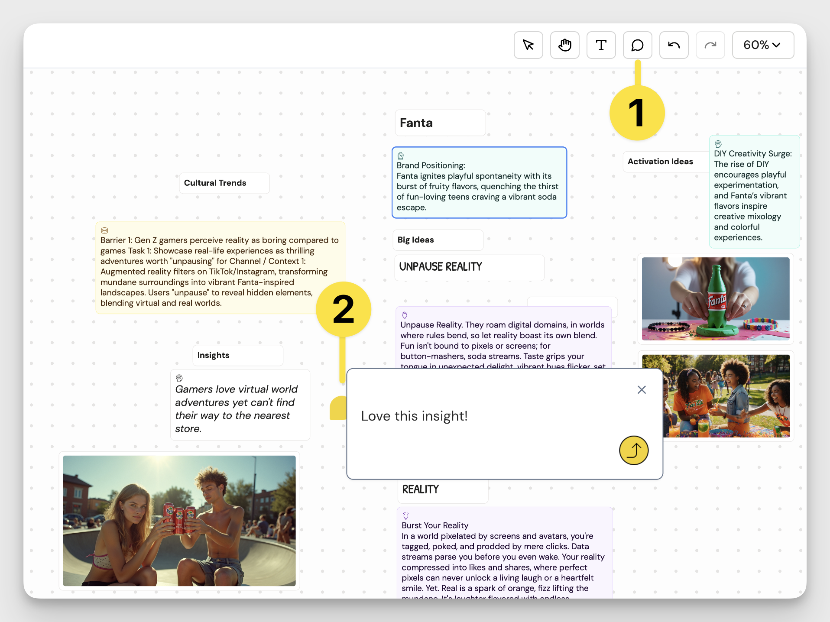Close the comment popup

(x=642, y=390)
